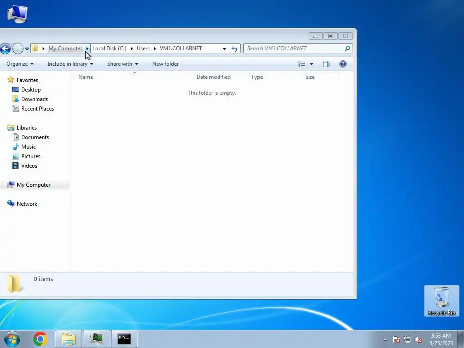Select Network in navigation pane
The width and height of the screenshot is (464, 348).
coord(27,204)
